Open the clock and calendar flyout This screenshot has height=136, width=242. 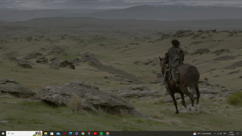click(231, 134)
